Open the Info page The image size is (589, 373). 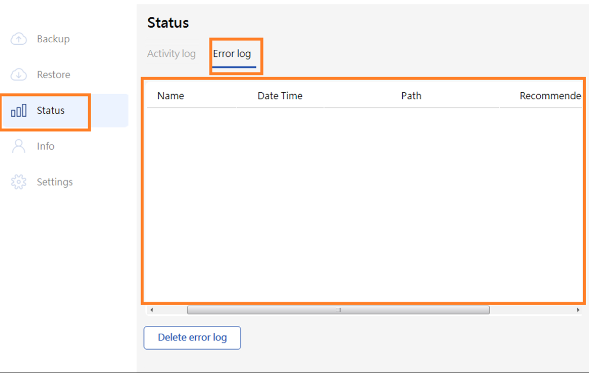(x=46, y=146)
